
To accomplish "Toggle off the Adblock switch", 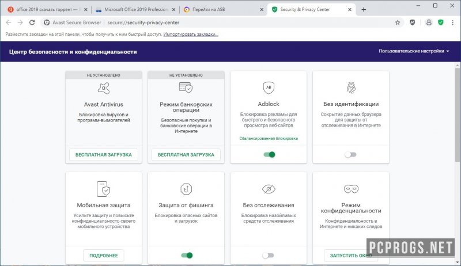I will click(x=269, y=154).
